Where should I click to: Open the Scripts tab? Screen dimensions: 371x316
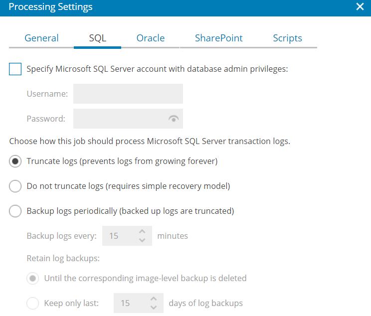click(x=288, y=38)
